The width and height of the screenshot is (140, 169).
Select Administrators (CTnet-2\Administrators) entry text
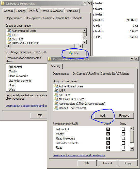coord(82,104)
